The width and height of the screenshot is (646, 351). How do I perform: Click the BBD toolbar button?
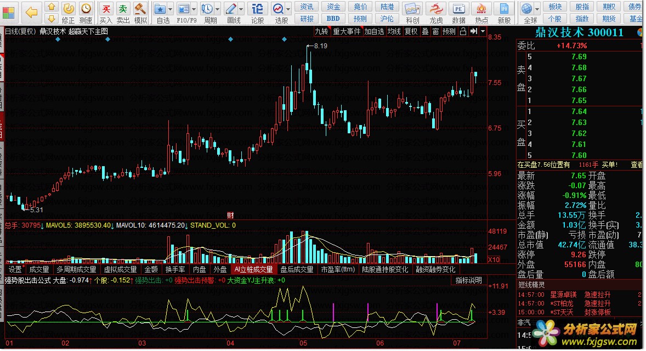pyautogui.click(x=333, y=19)
